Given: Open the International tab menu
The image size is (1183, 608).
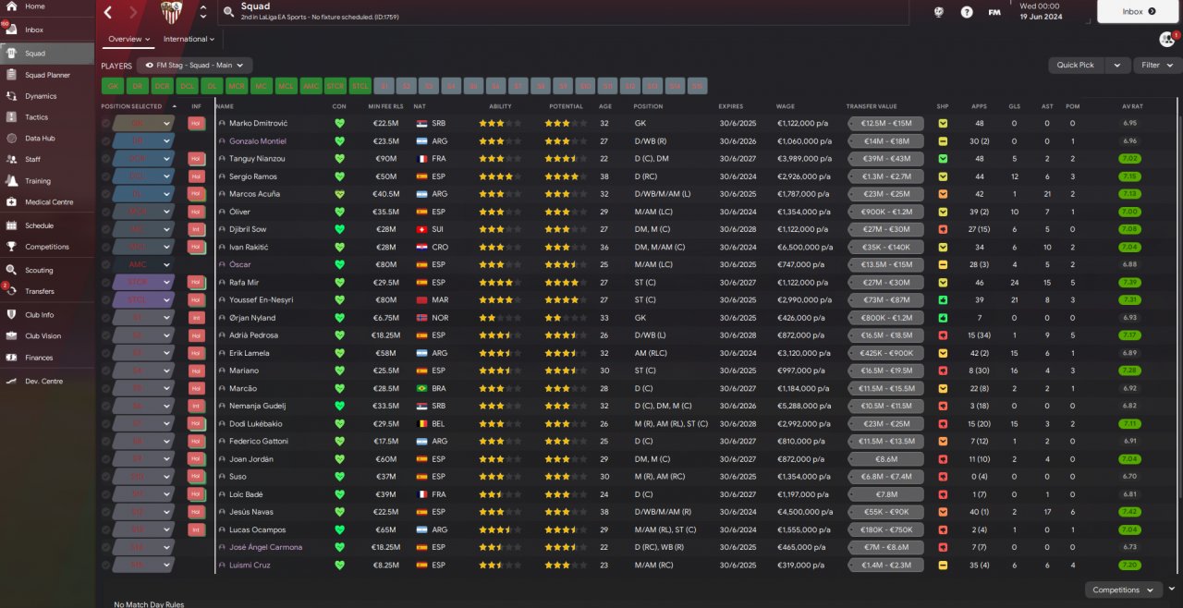Looking at the screenshot, I should 189,39.
